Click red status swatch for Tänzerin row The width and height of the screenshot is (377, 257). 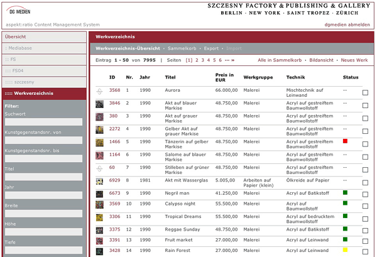[345, 141]
